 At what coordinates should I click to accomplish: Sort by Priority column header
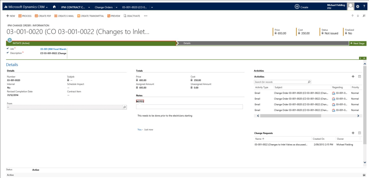(x=355, y=87)
